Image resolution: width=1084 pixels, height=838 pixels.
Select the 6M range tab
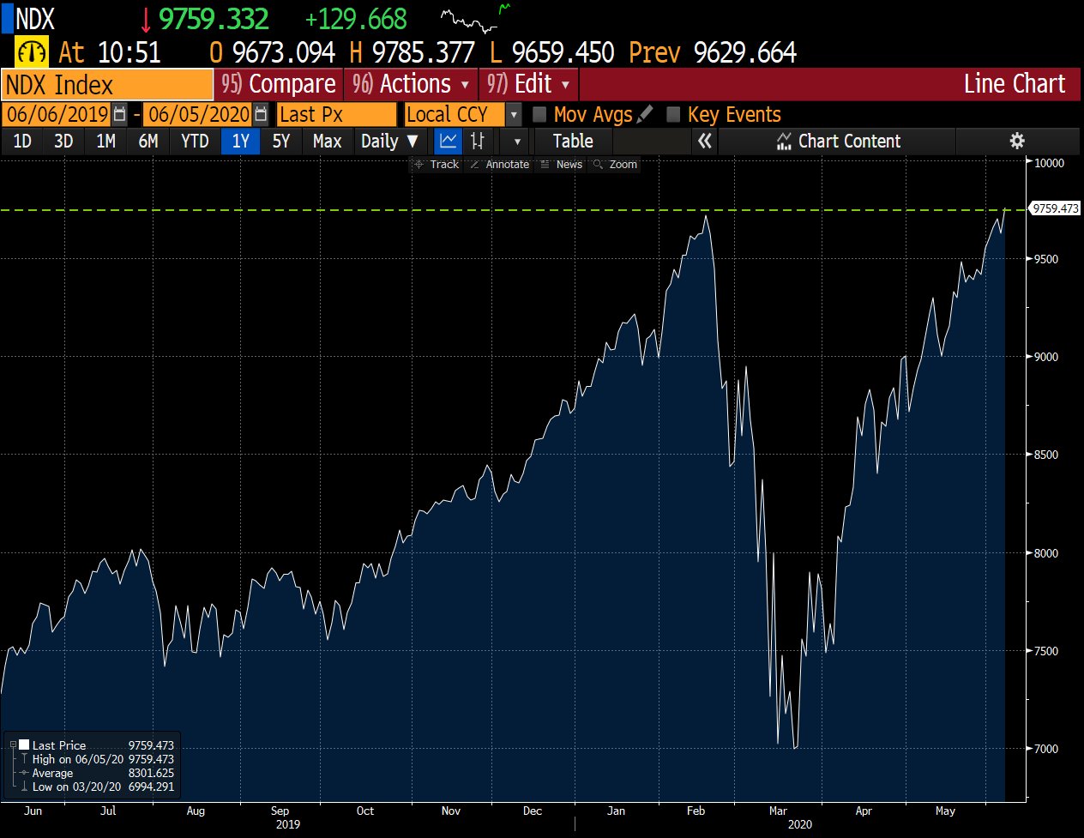tap(148, 142)
